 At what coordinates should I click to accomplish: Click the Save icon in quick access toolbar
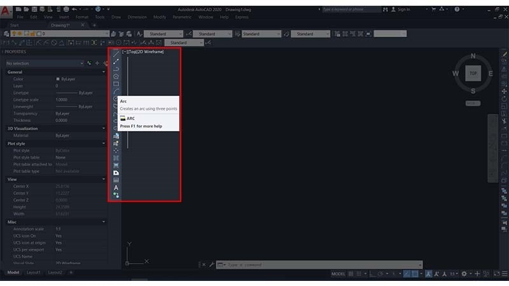(x=34, y=9)
